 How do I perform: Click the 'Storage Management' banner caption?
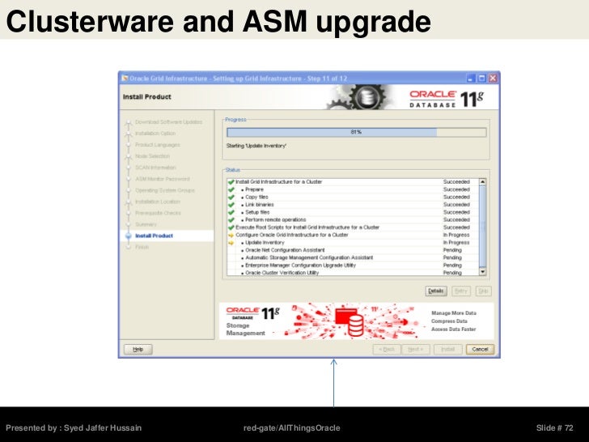click(245, 329)
